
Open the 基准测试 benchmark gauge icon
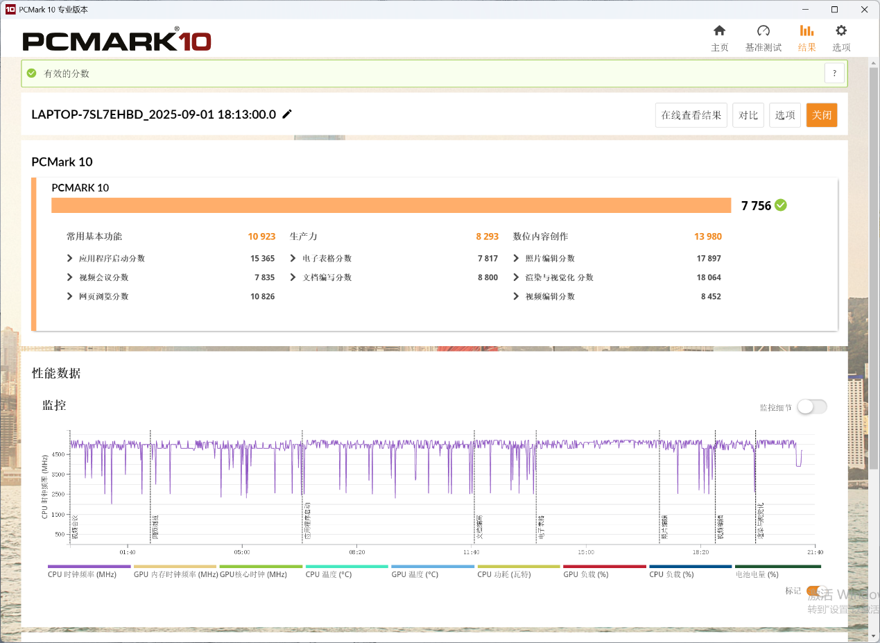click(763, 31)
